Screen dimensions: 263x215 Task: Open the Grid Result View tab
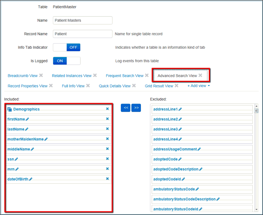click(159, 86)
